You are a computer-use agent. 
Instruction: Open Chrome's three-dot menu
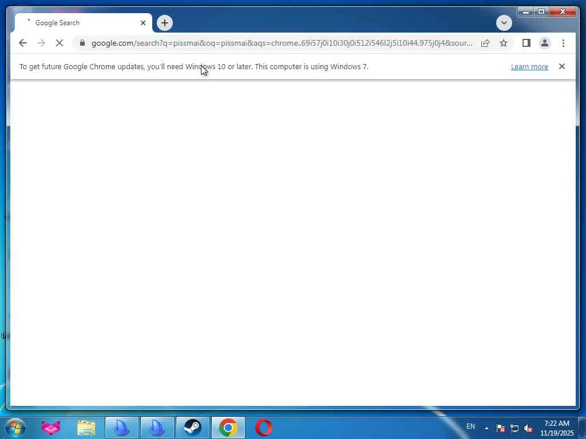(x=563, y=43)
